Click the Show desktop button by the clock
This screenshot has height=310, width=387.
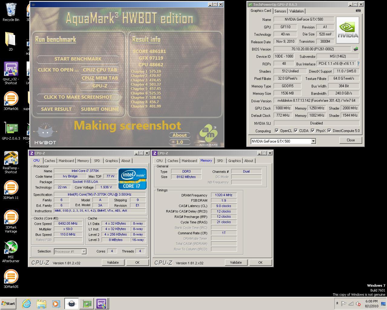384,303
